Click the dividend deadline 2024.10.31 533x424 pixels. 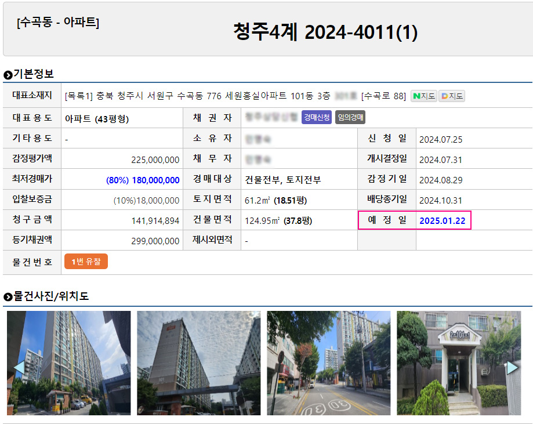[441, 201]
